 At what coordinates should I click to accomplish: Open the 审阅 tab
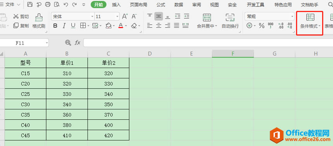point(197,5)
